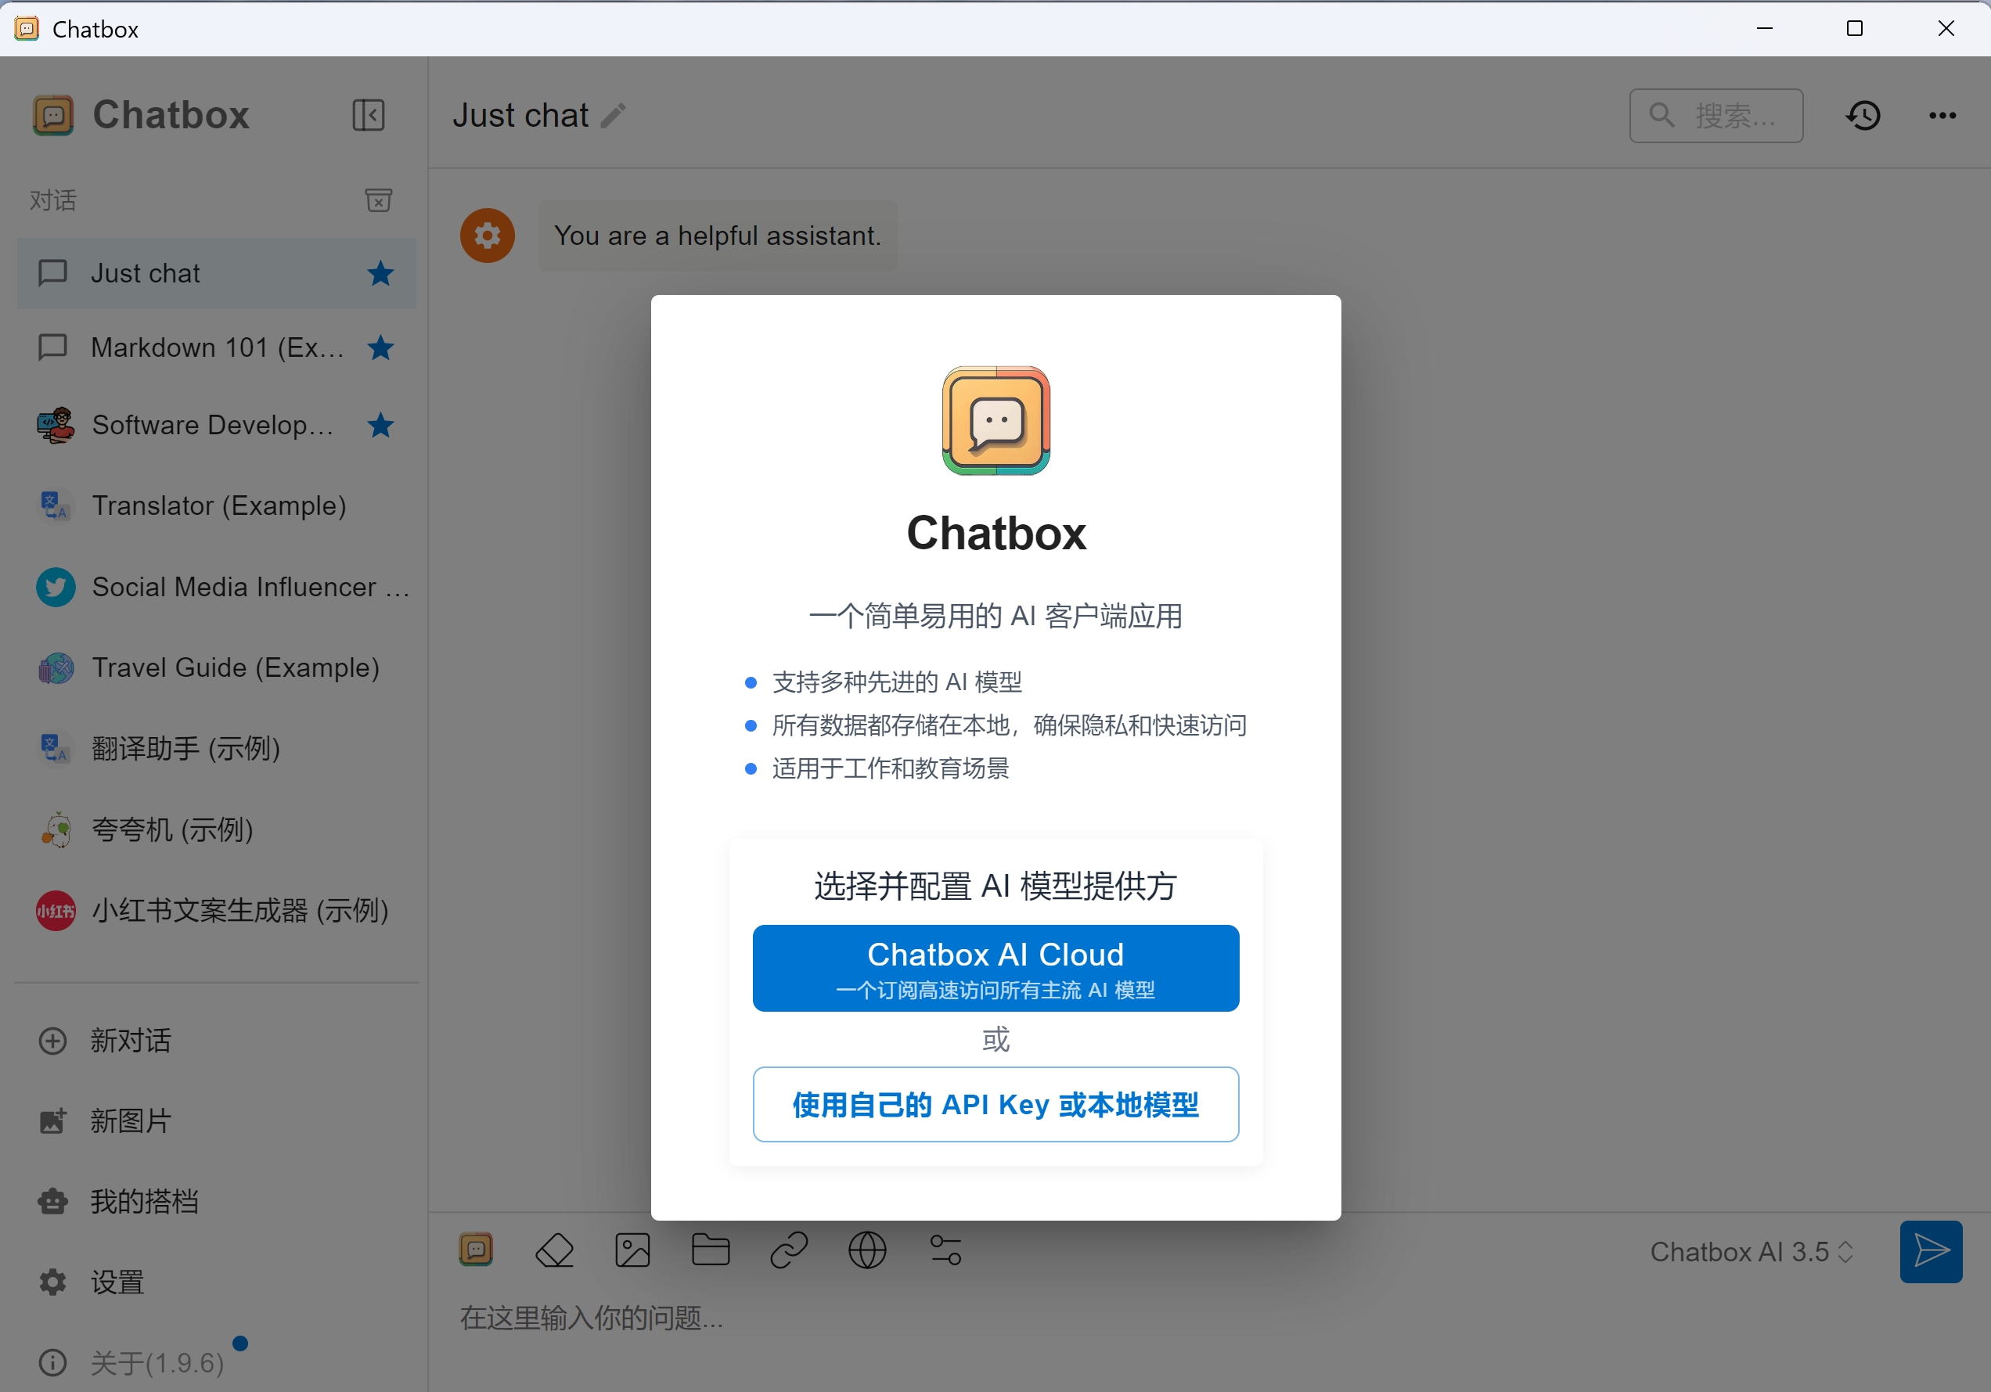Click the 我的搭档 robot icon
The width and height of the screenshot is (1991, 1392).
(53, 1201)
